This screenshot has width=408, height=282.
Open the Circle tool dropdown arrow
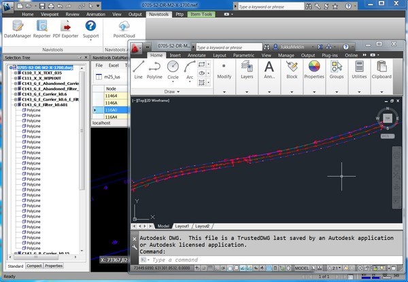click(x=173, y=81)
